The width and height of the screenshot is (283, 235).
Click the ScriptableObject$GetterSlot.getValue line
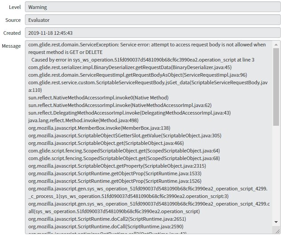pyautogui.click(x=125, y=135)
